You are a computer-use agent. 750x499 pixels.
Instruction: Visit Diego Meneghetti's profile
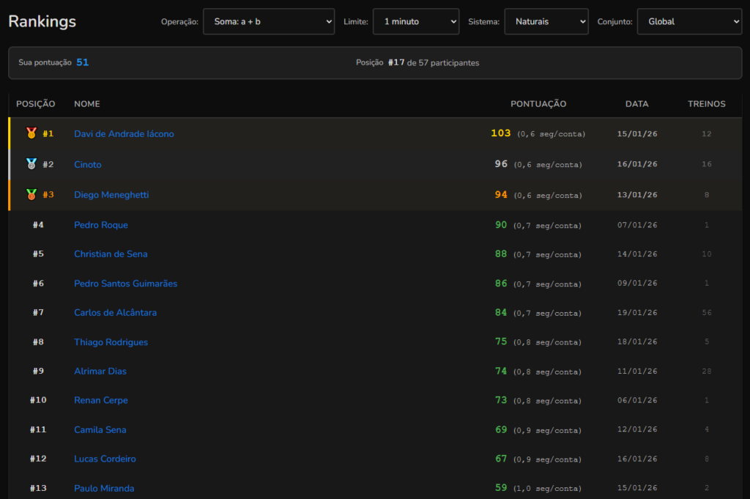111,195
